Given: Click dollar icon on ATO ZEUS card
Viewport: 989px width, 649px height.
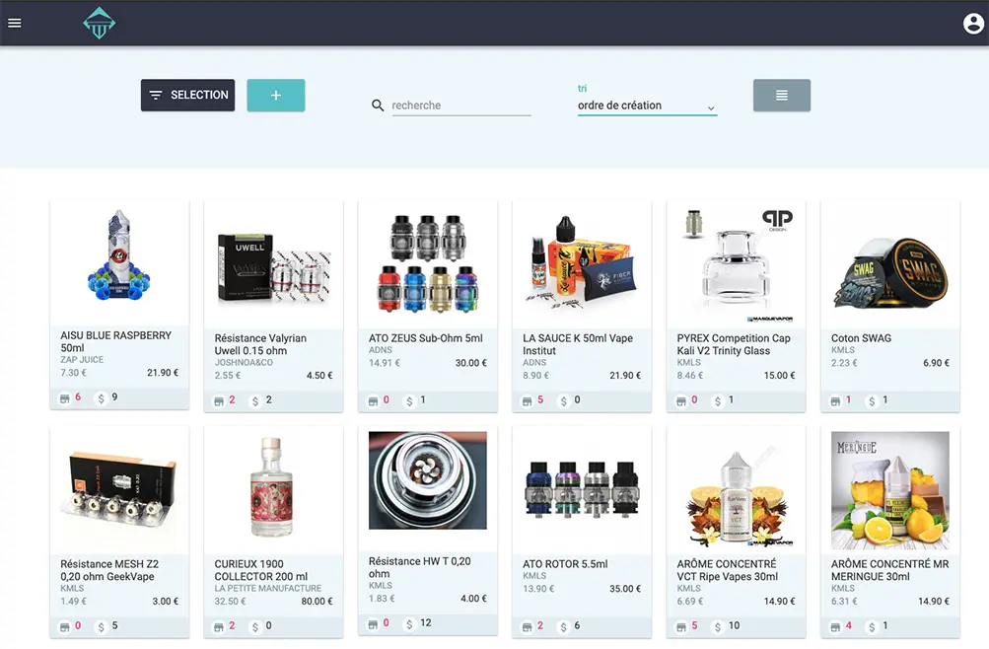Looking at the screenshot, I should [x=409, y=401].
